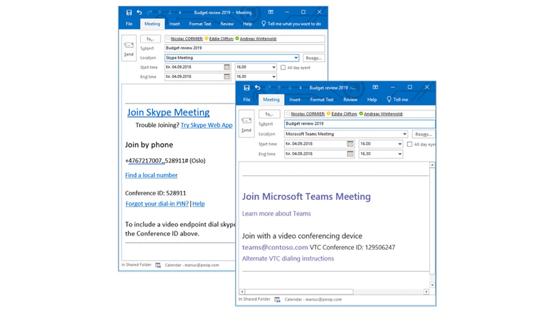Open Alternate VTC dialing instructions link
Image resolution: width=552 pixels, height=310 pixels.
tap(288, 258)
